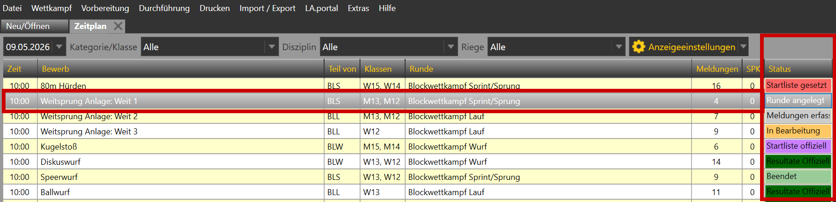
Task: Sort by the SPK column header
Action: tap(753, 69)
